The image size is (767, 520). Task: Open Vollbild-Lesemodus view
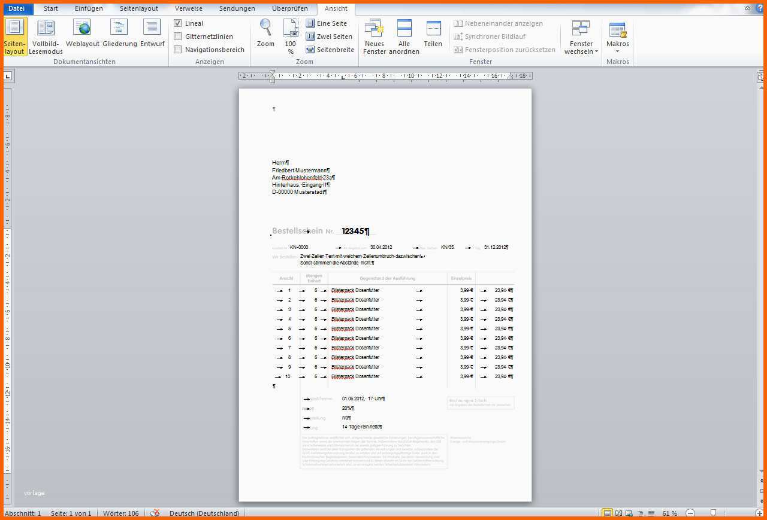[46, 37]
